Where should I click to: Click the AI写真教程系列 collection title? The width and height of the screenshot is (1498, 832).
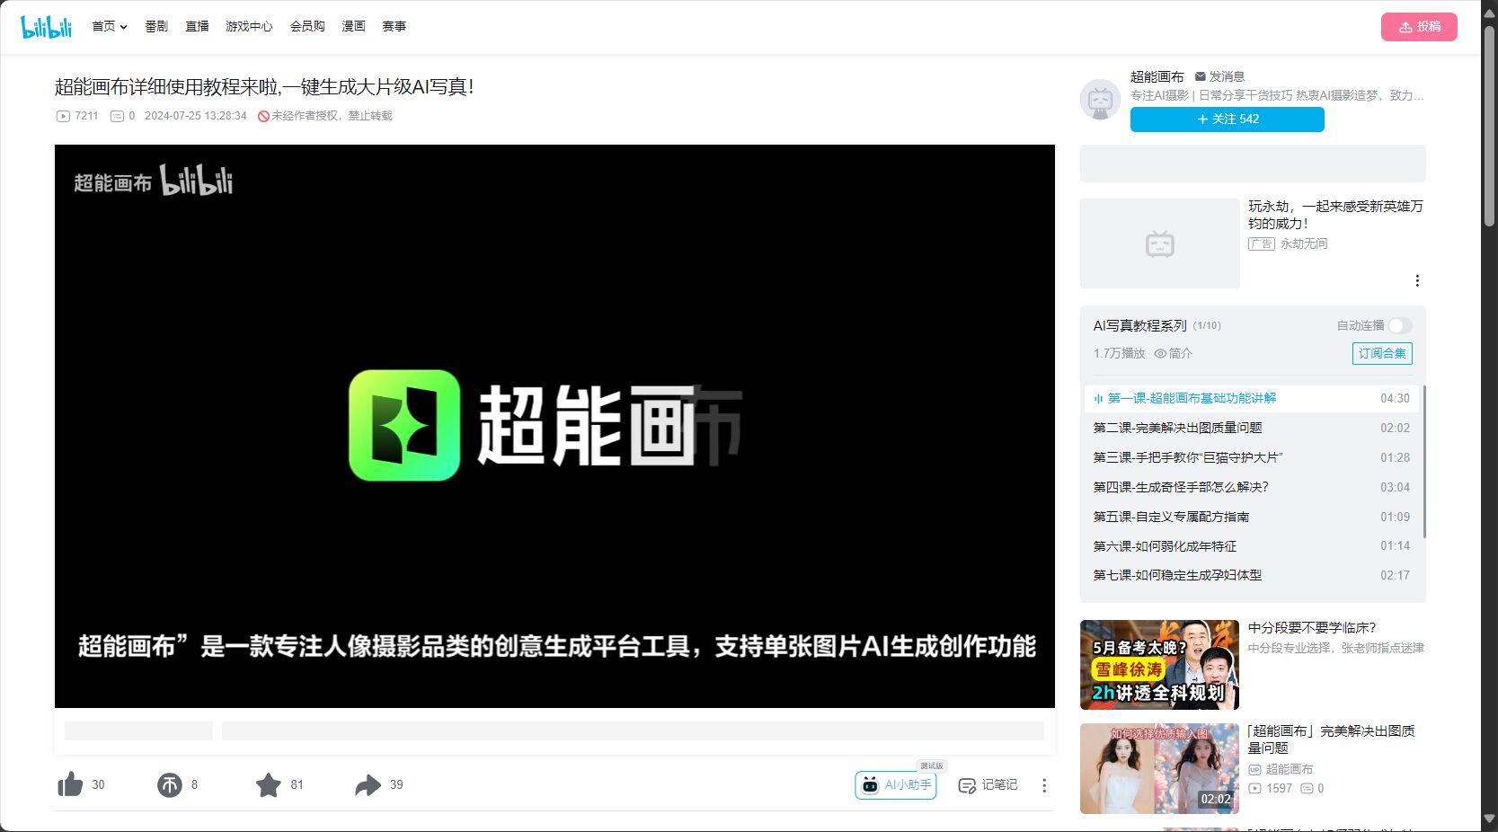pos(1139,325)
